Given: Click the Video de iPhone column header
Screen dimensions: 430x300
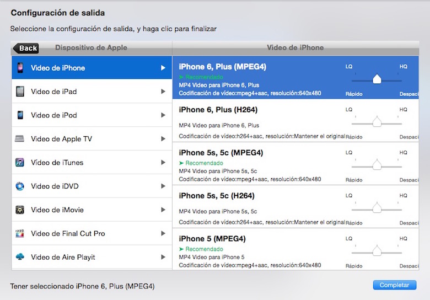Looking at the screenshot, I should coord(295,47).
